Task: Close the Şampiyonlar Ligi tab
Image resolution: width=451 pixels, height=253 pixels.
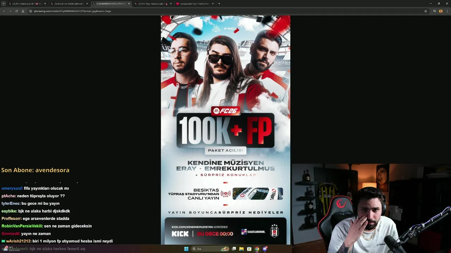Action: tap(213, 4)
